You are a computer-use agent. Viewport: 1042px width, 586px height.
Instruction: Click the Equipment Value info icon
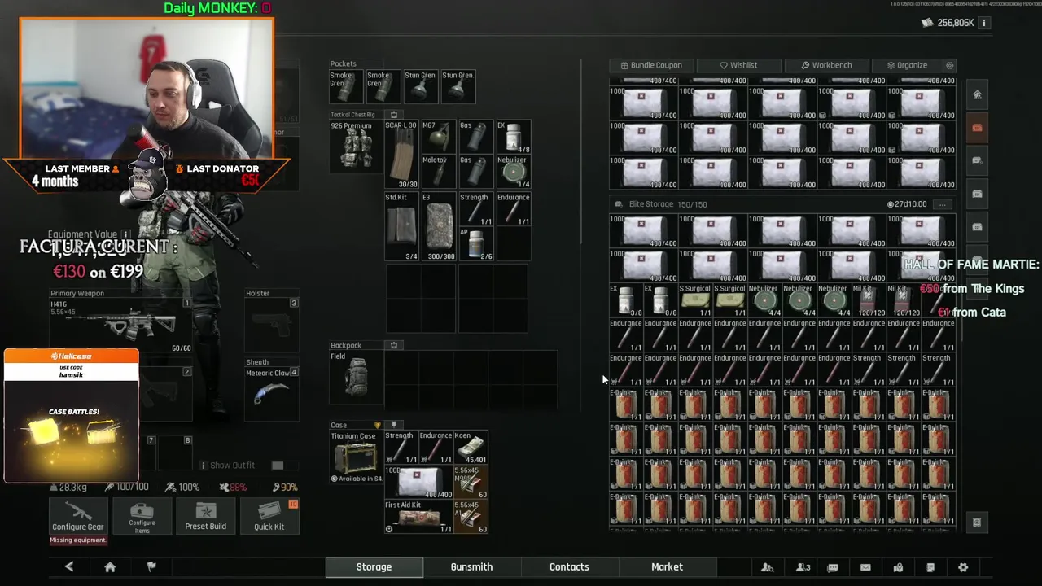coord(126,234)
